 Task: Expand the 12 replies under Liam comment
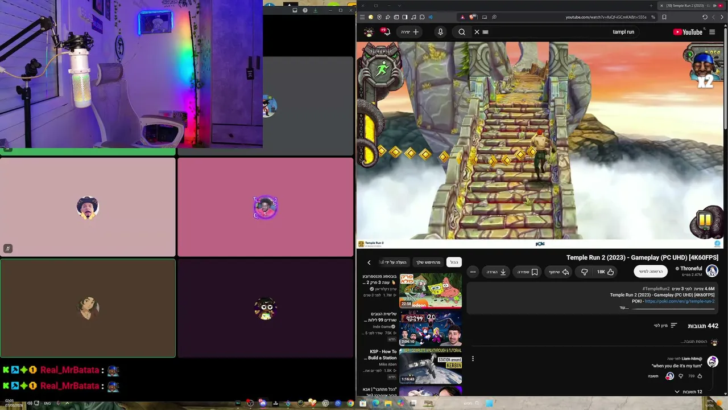688,392
